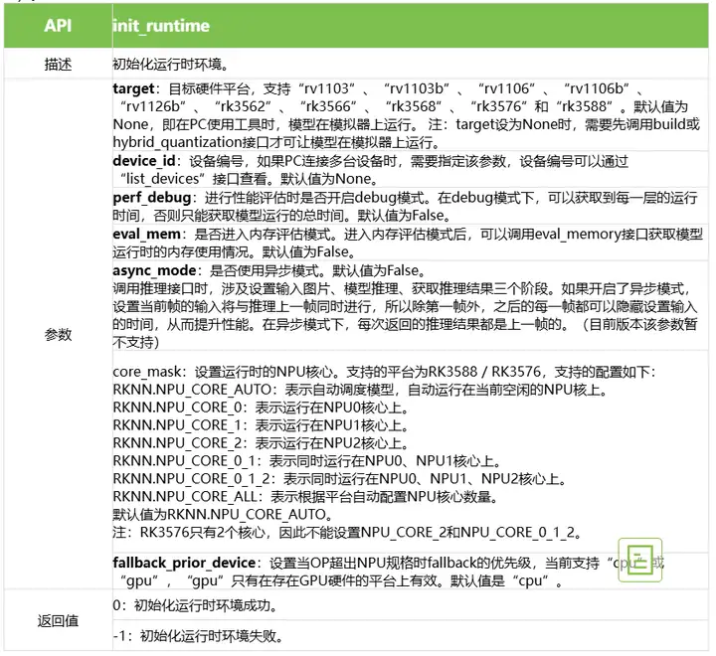Click the green floating document icon
The image size is (716, 656).
[639, 561]
